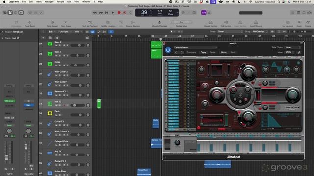Open the Mix menu
Image resolution: width=314 pixels, height=176 pixels.
[x=69, y=2]
